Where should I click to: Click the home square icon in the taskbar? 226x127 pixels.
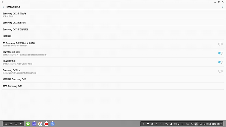point(16,124)
